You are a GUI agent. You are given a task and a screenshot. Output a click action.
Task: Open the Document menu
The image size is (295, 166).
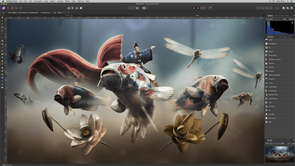tap(38, 1)
